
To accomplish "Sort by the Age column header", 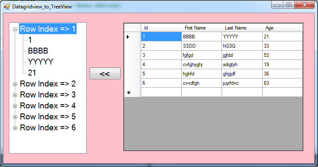I will click(x=282, y=28).
